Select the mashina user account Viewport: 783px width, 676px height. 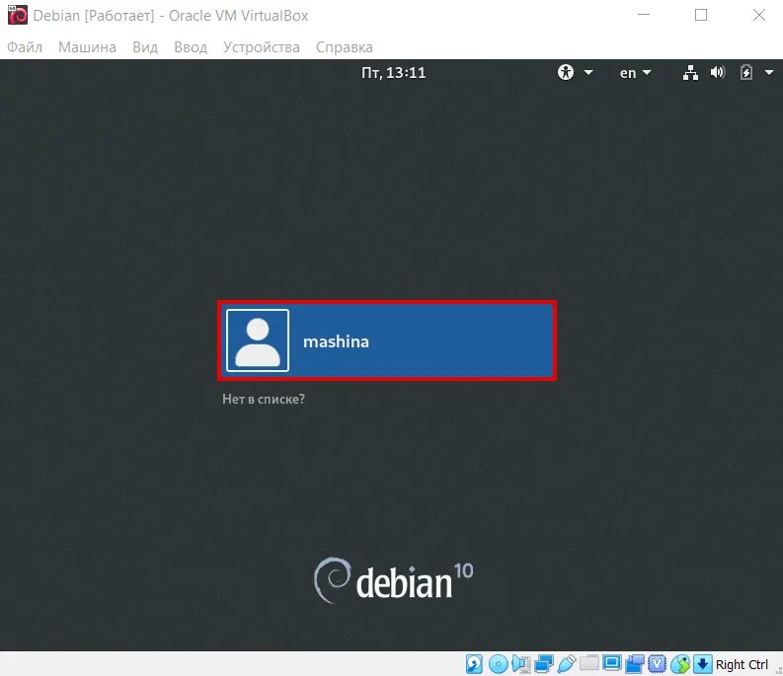(387, 340)
